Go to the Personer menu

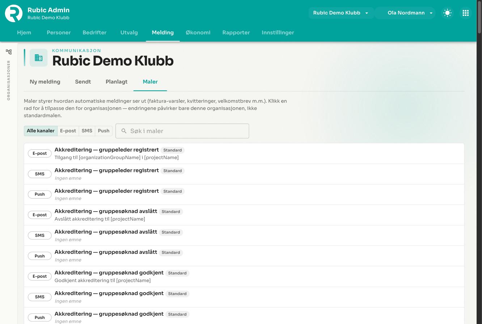59,33
